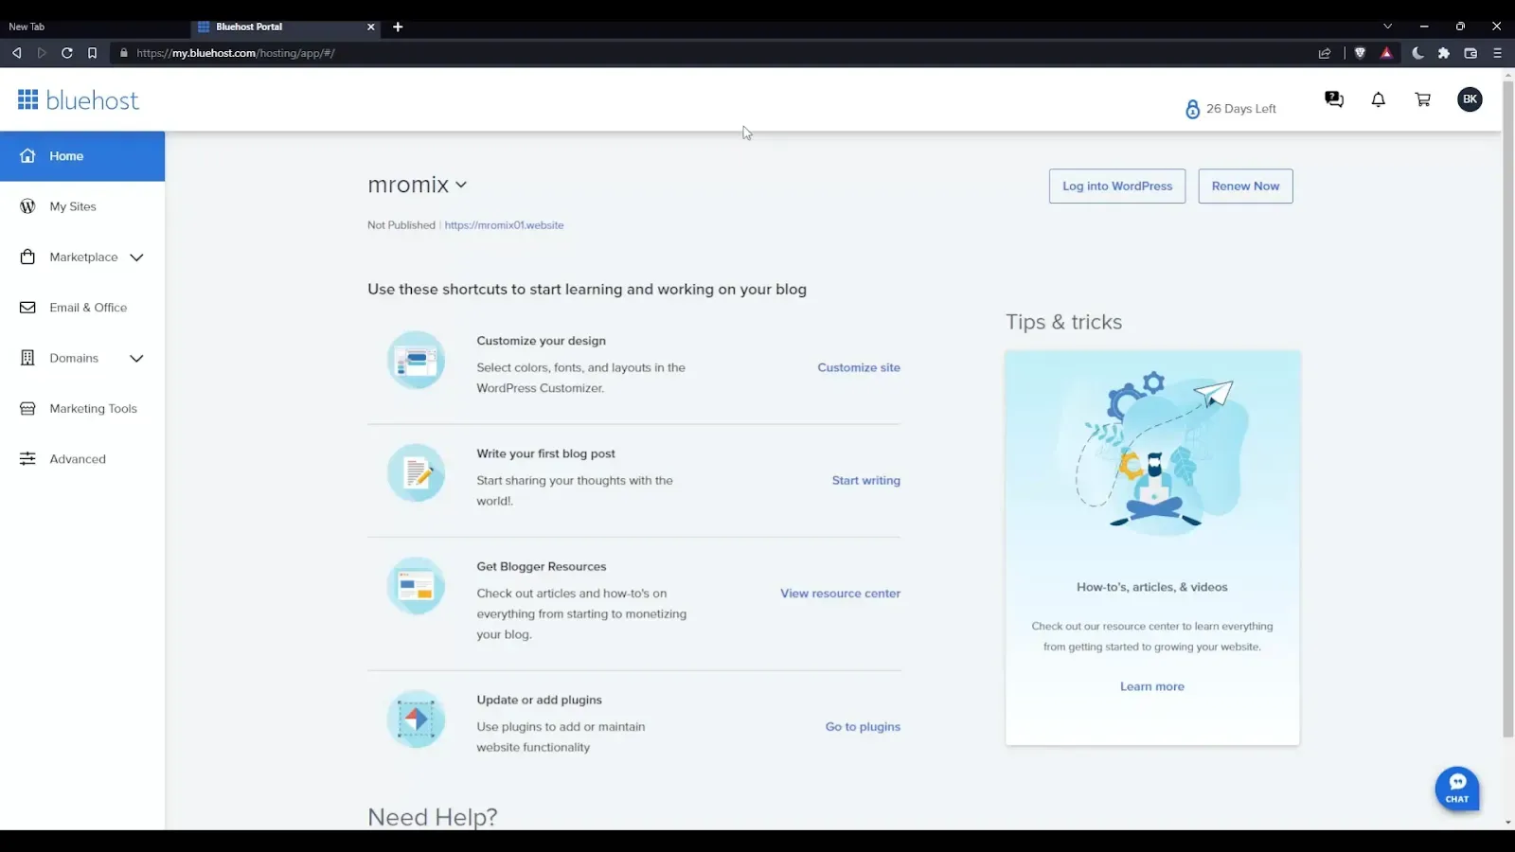Click the envelope icon for Email & Office
This screenshot has width=1515, height=852.
pyautogui.click(x=27, y=308)
